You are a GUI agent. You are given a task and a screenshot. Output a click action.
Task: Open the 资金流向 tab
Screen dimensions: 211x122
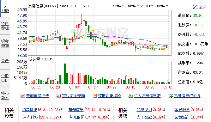(x=5, y=43)
